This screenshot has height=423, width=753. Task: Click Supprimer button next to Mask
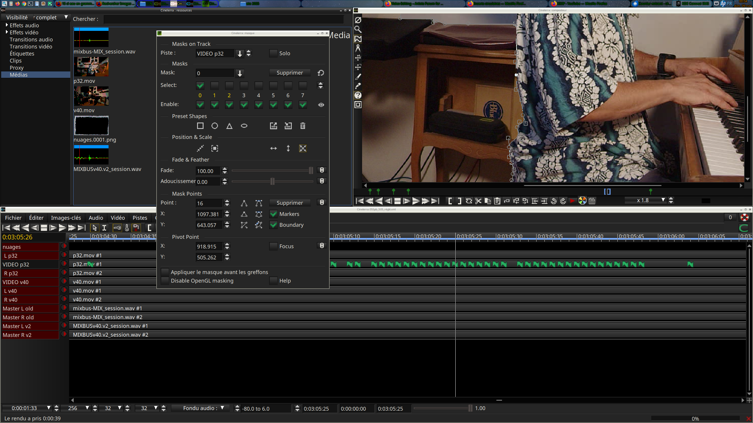click(x=290, y=73)
